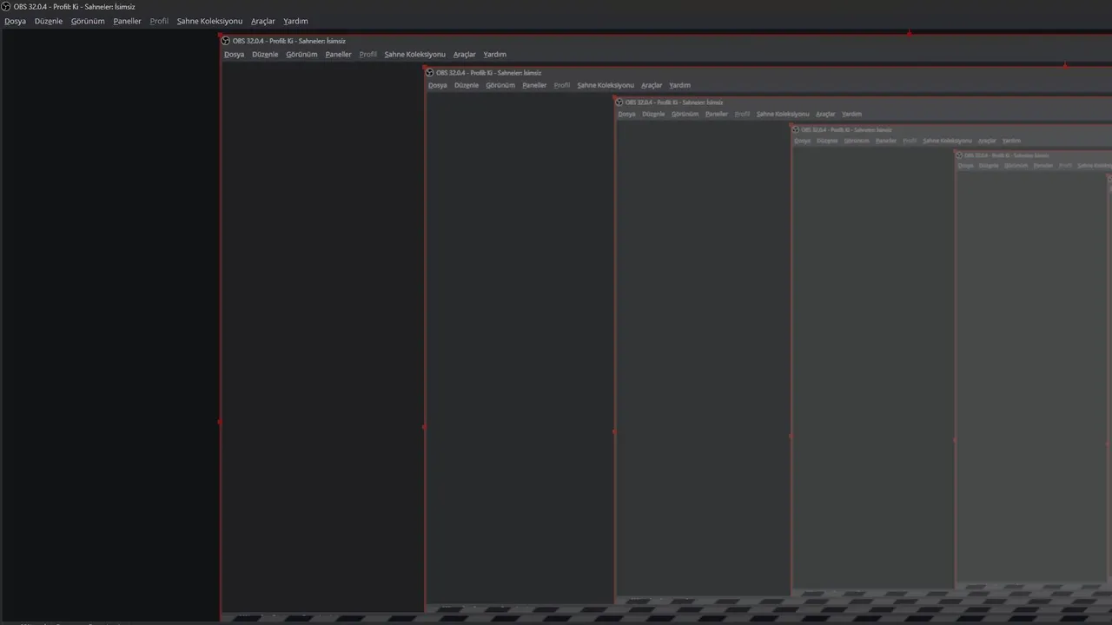
Task: Click the OBS logo icon in the main title bar
Action: [7, 7]
